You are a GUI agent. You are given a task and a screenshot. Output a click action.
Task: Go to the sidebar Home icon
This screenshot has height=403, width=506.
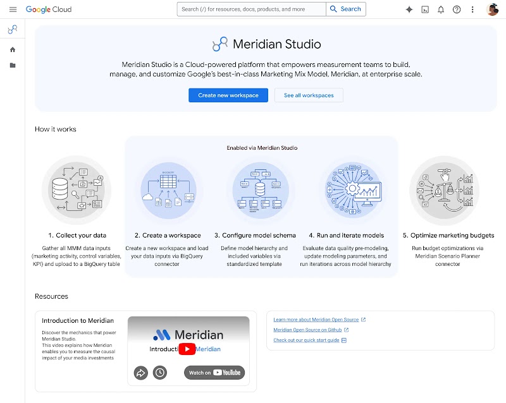pyautogui.click(x=13, y=50)
